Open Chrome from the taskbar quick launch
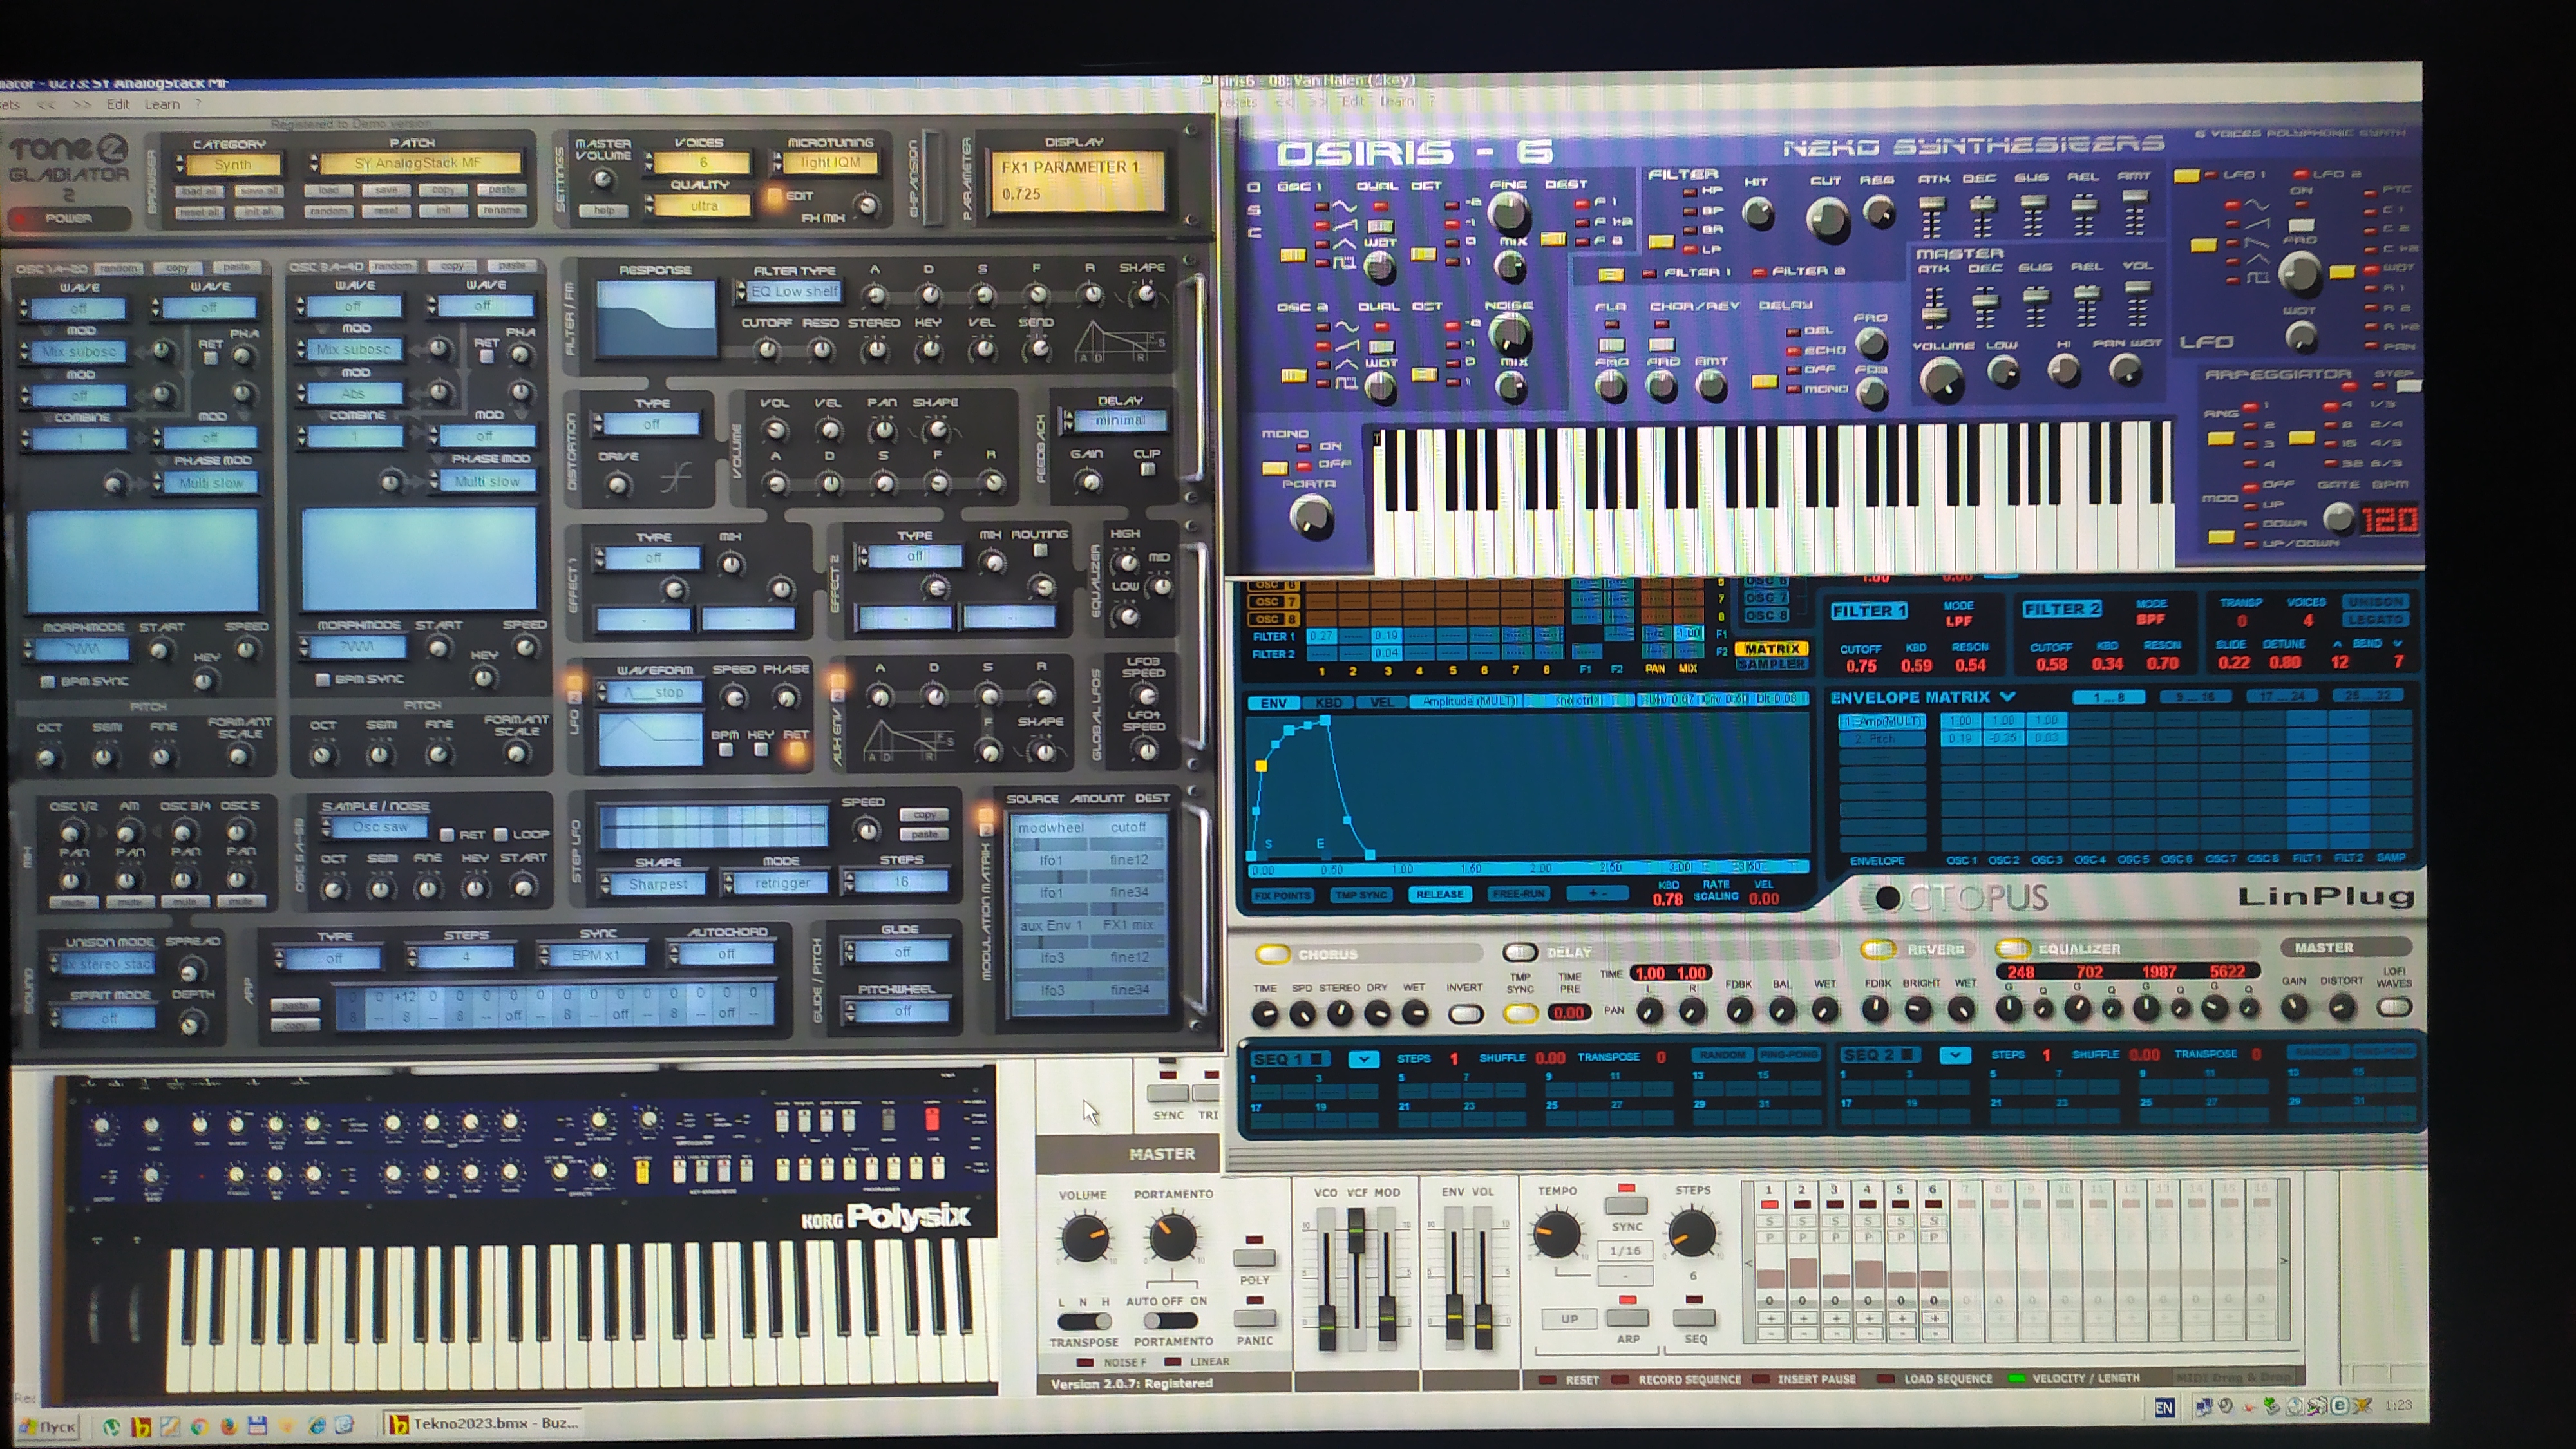Image resolution: width=2576 pixels, height=1449 pixels. [199, 1426]
